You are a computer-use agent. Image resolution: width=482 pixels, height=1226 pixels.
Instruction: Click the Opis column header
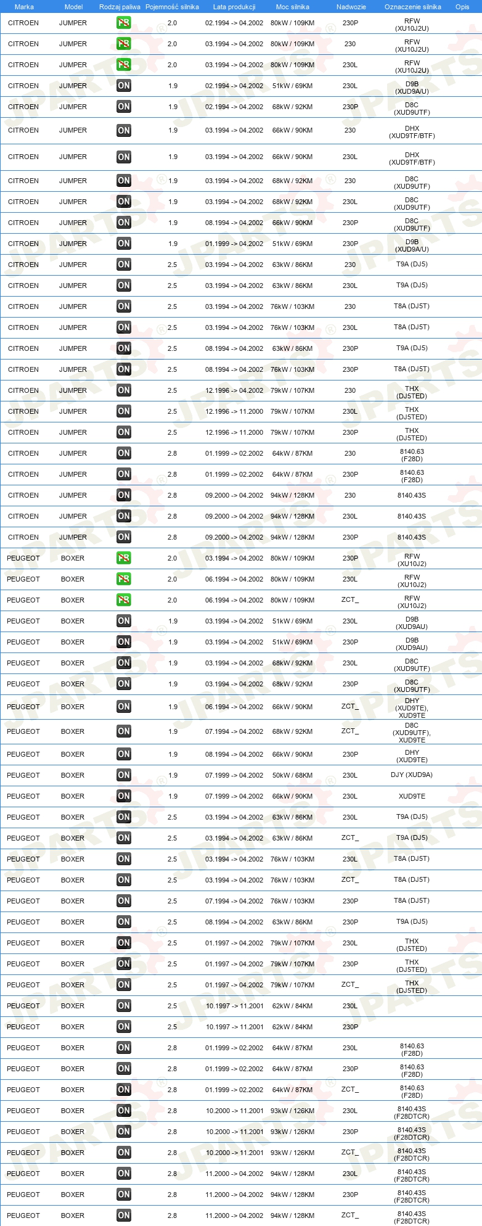click(x=462, y=7)
